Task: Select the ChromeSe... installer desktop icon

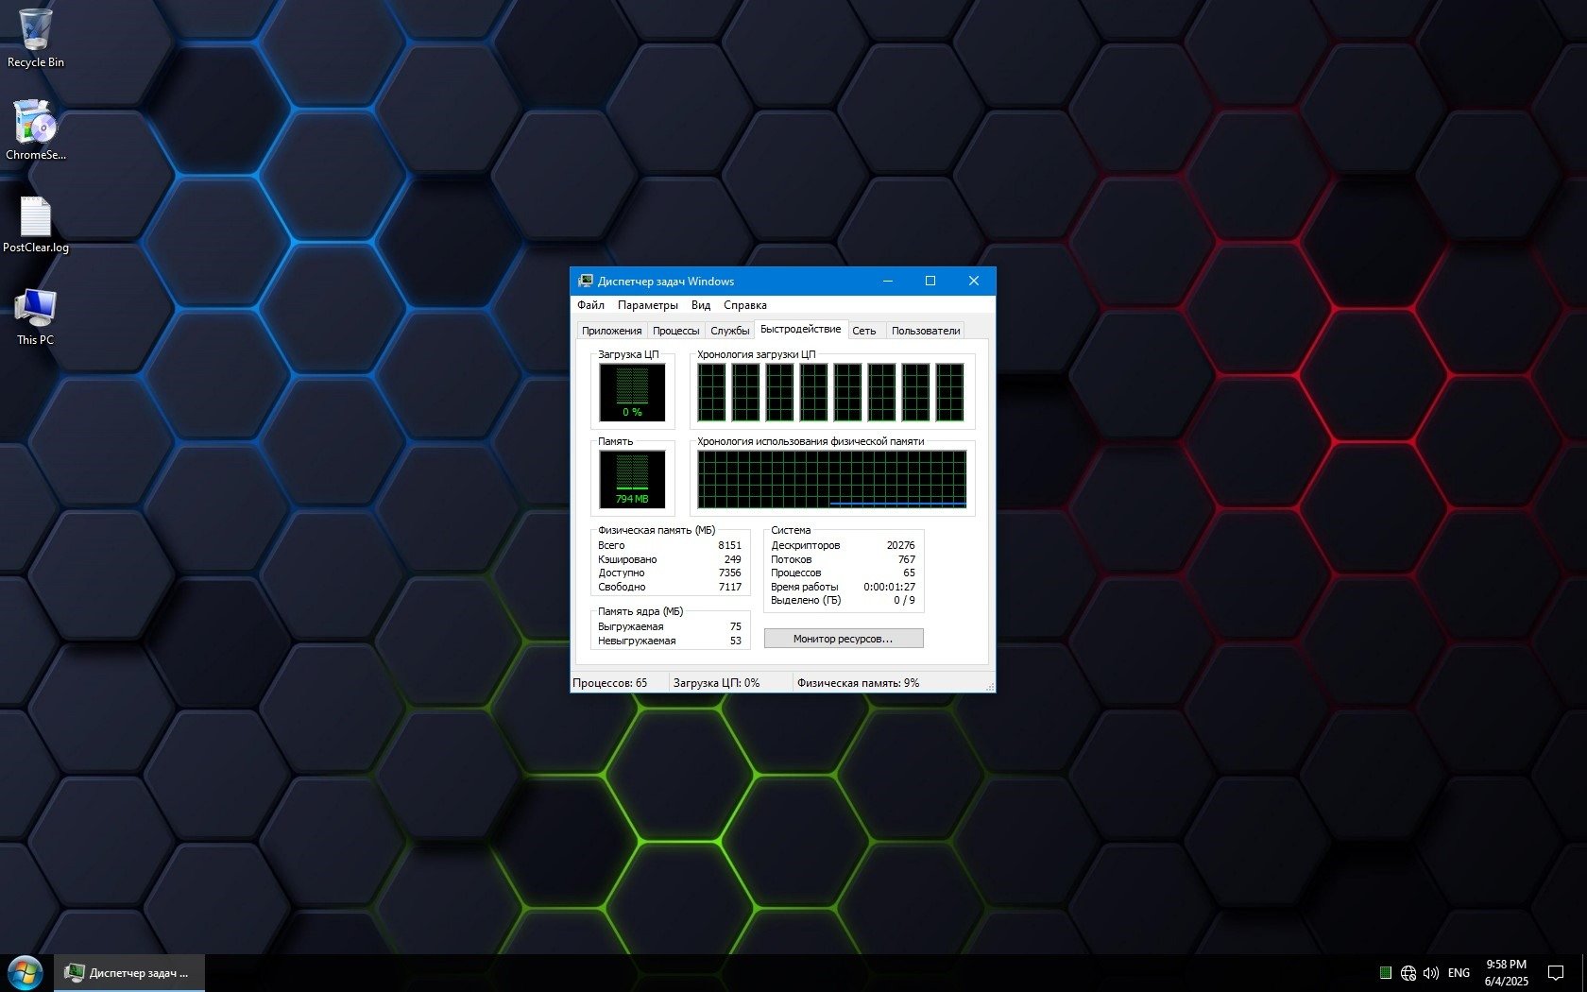Action: (x=36, y=130)
